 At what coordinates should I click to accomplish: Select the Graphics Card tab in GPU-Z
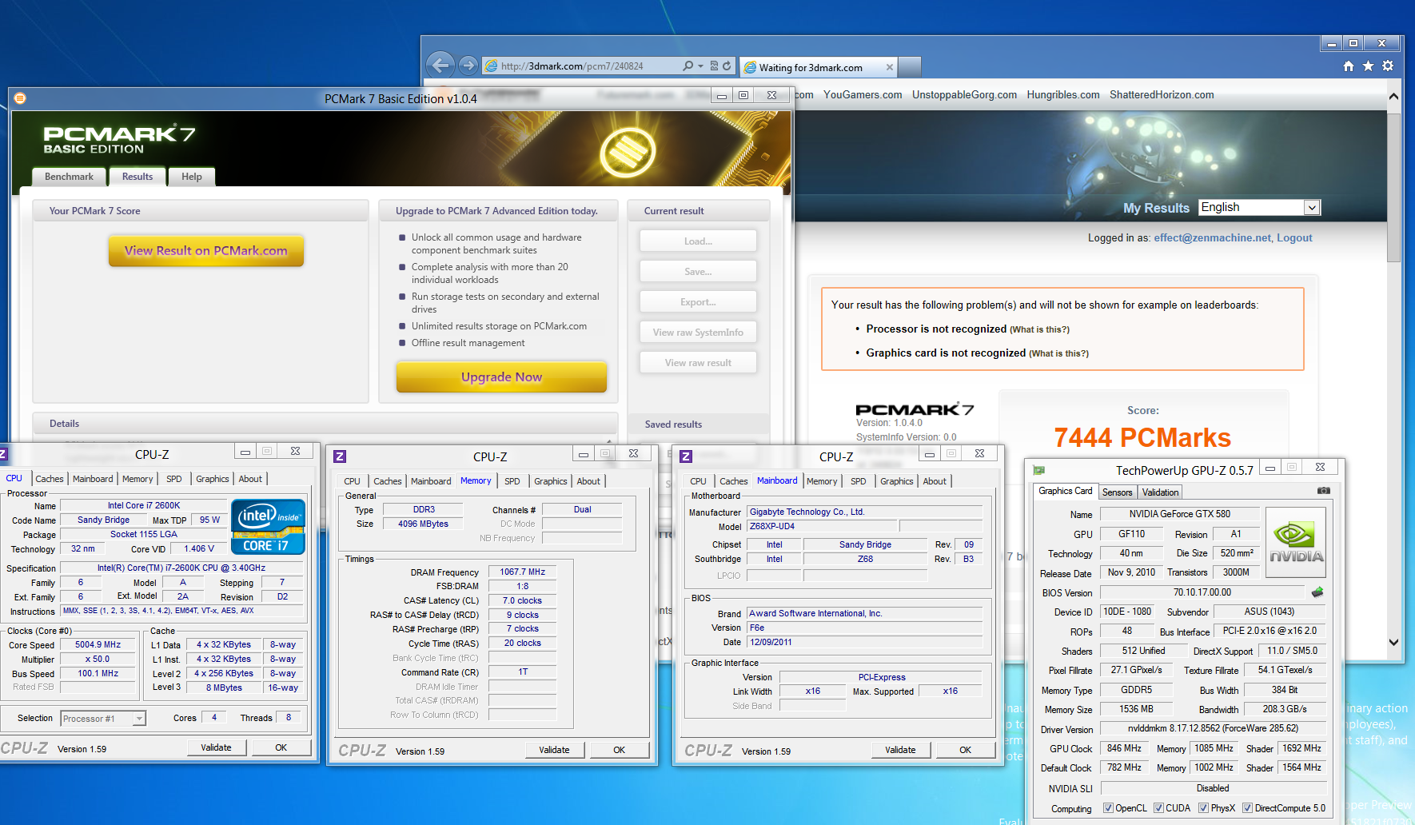[x=1065, y=492]
